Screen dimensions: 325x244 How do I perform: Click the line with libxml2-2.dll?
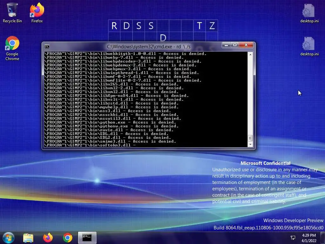(114, 88)
